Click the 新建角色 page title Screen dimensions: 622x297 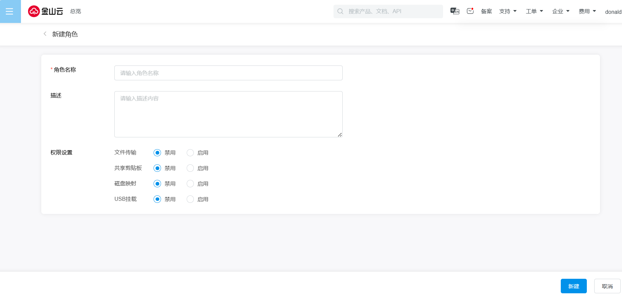coord(65,34)
